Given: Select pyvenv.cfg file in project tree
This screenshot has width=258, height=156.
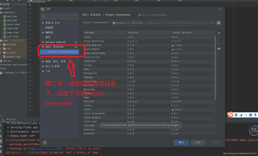Looking at the screenshot, I should coord(12,57).
